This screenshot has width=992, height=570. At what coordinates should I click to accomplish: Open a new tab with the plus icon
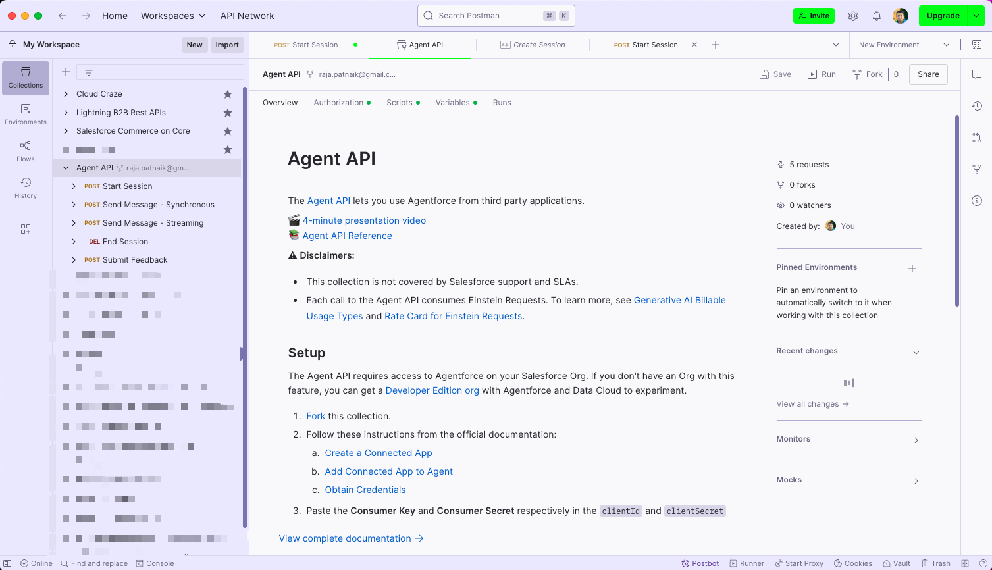coord(716,45)
